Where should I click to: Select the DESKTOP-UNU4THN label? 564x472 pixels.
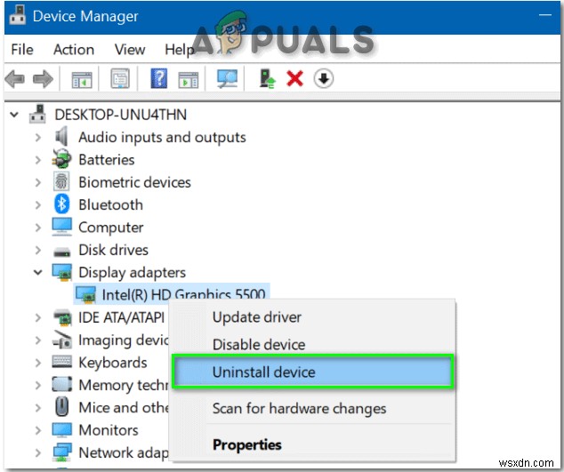[x=120, y=115]
